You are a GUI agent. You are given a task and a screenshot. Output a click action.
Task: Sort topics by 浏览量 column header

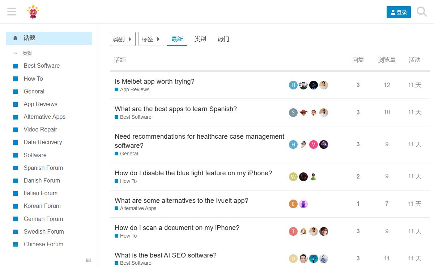(387, 60)
